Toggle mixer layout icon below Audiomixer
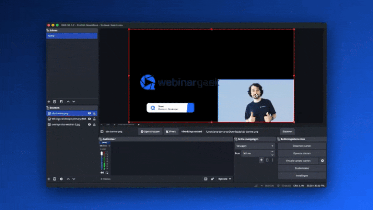373x210 pixels. pos(206,179)
